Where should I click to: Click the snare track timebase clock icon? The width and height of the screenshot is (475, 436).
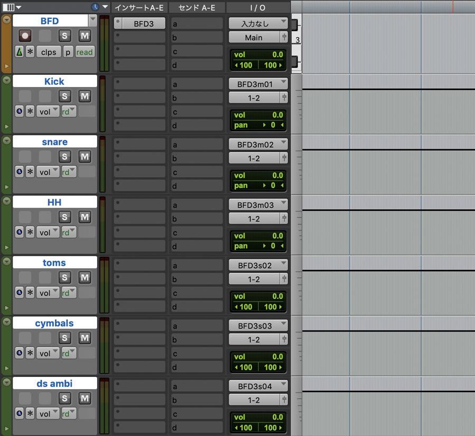[x=20, y=172]
